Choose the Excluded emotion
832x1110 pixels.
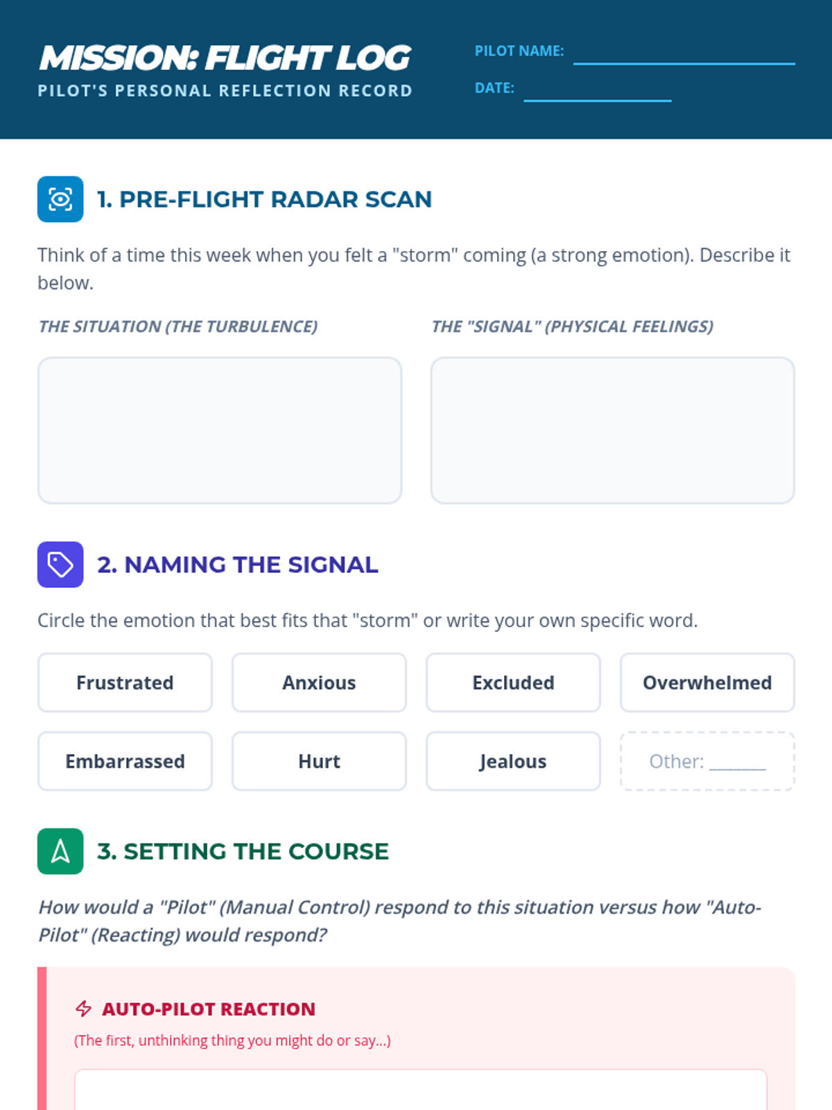(x=513, y=683)
